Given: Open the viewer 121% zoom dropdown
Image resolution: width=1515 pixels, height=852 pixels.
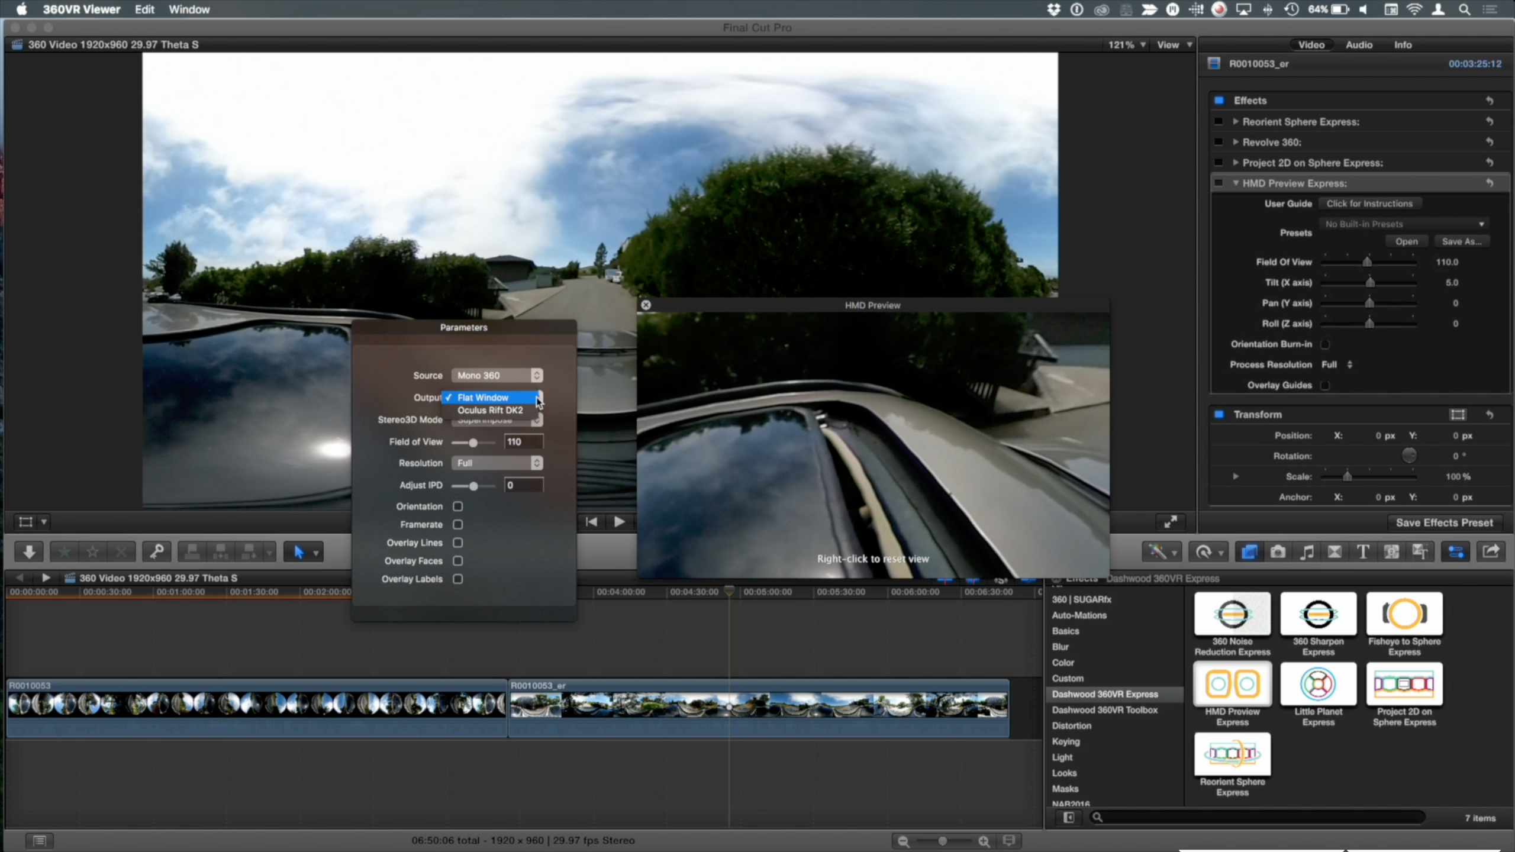Looking at the screenshot, I should pyautogui.click(x=1127, y=45).
